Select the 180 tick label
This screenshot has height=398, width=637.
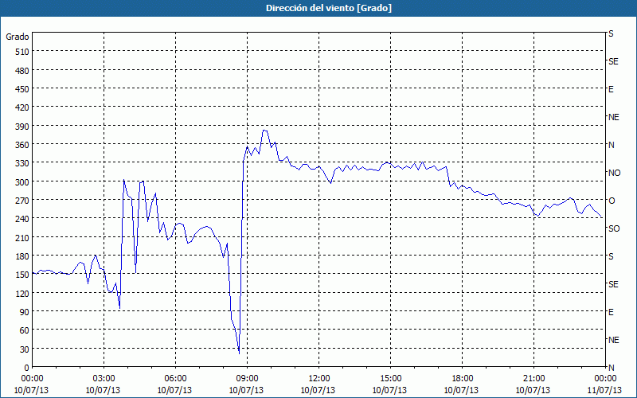22,256
